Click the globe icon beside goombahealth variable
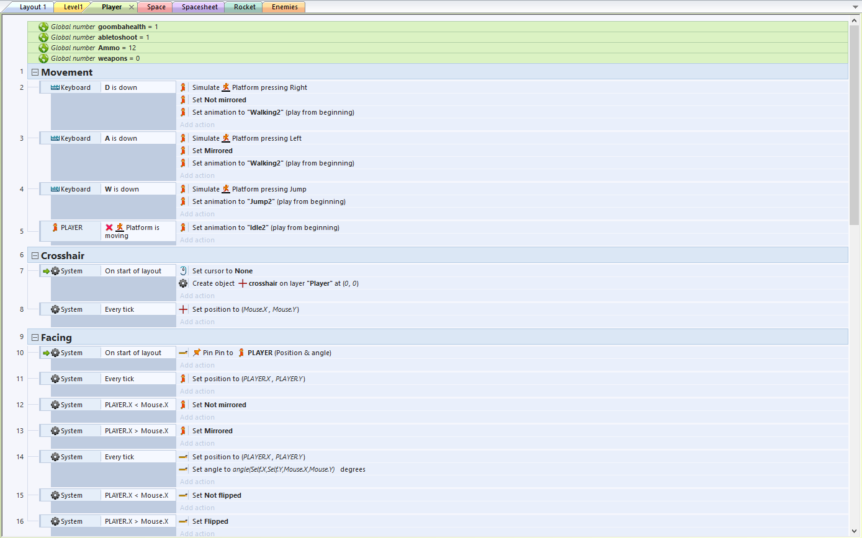Viewport: 862px width, 538px height. tap(43, 27)
